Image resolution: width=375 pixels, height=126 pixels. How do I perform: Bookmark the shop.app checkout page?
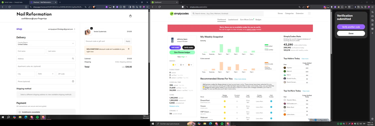[x=26, y=7]
